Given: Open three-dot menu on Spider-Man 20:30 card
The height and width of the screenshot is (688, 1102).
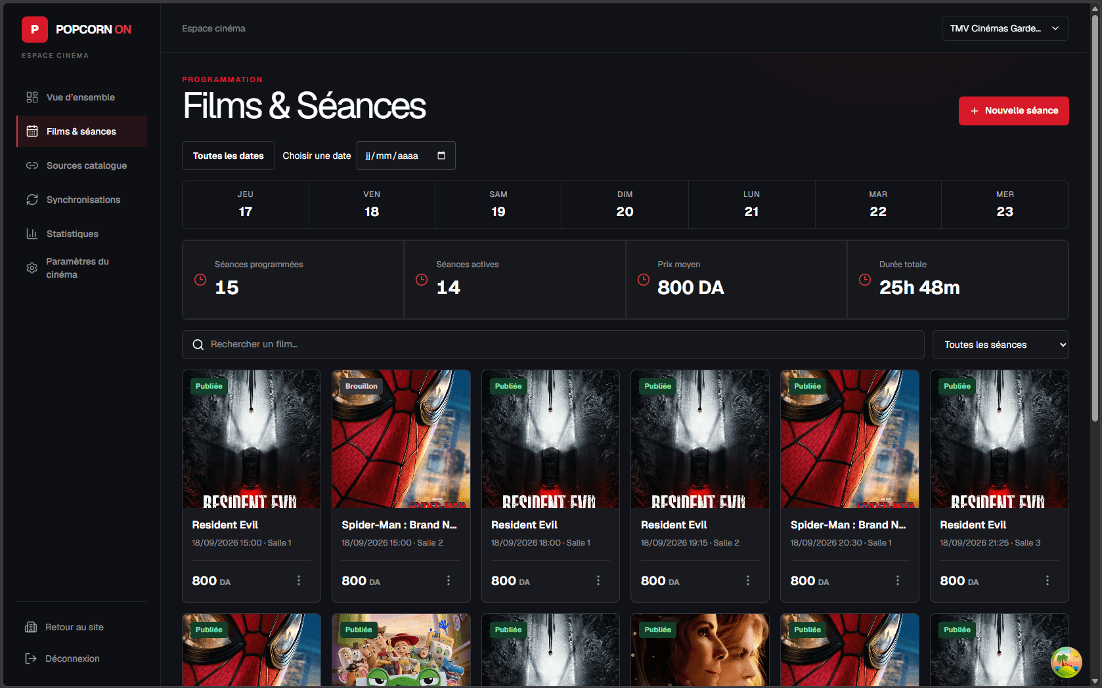Looking at the screenshot, I should 898,580.
